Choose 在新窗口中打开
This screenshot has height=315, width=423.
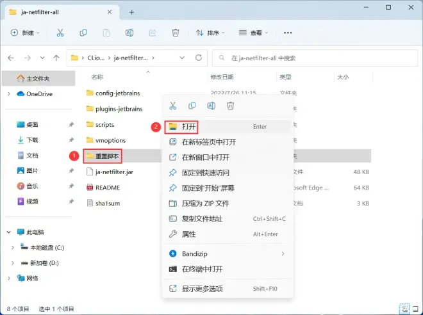(228, 157)
